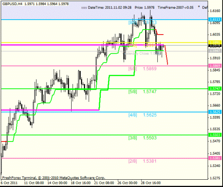223x187 pixels.
Task: Click the 6 Oct 2011 time axis label
Action: 9,183
